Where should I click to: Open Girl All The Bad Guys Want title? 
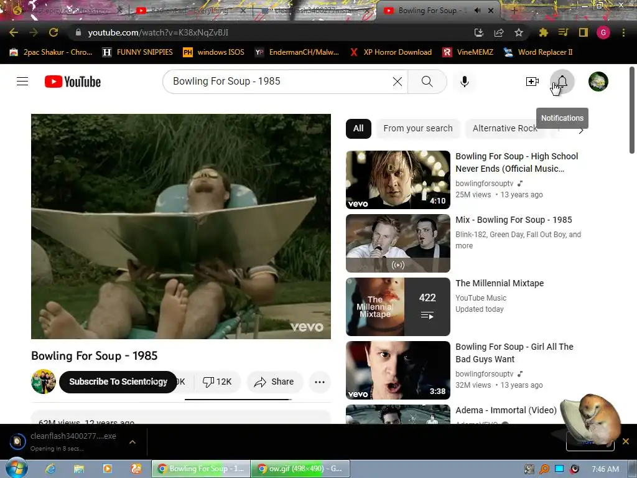click(x=514, y=353)
